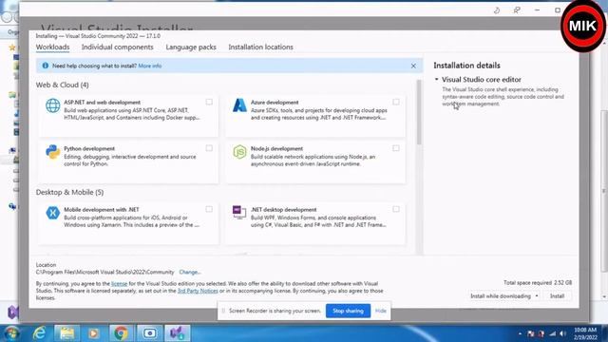The width and height of the screenshot is (608, 342).
Task: Open Google Chrome from taskbar
Action: click(121, 332)
